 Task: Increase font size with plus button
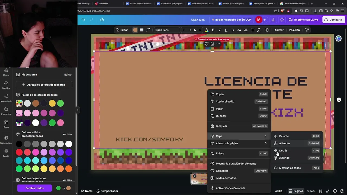(x=200, y=30)
